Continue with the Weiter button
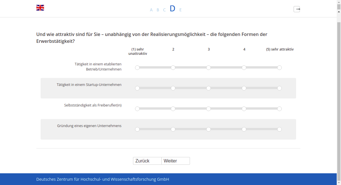This screenshot has height=185, width=341. click(x=176, y=161)
